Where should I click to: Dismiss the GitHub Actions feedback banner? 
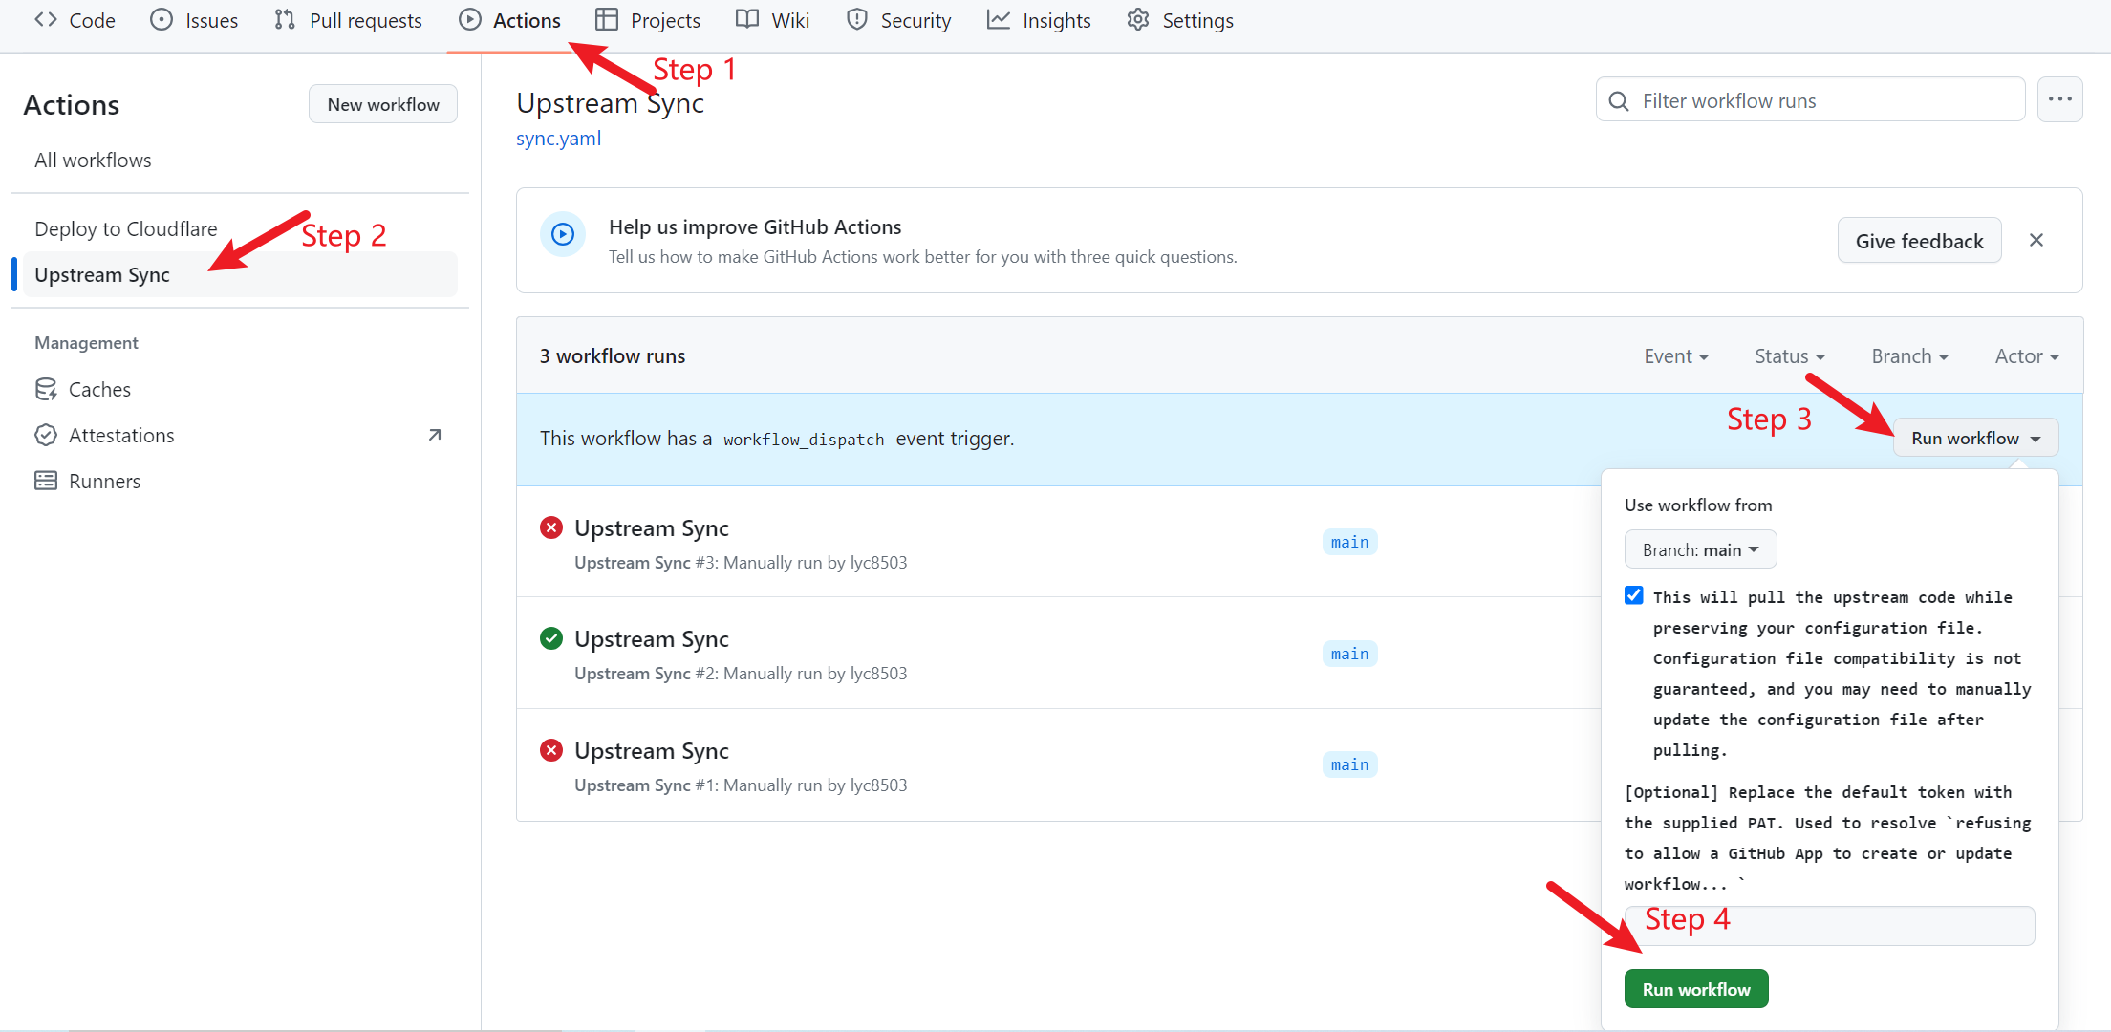point(2036,240)
